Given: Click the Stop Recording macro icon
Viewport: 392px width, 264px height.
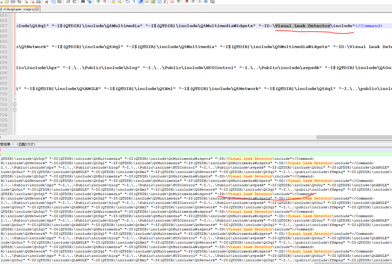Looking at the screenshot, I should click(193, 1).
